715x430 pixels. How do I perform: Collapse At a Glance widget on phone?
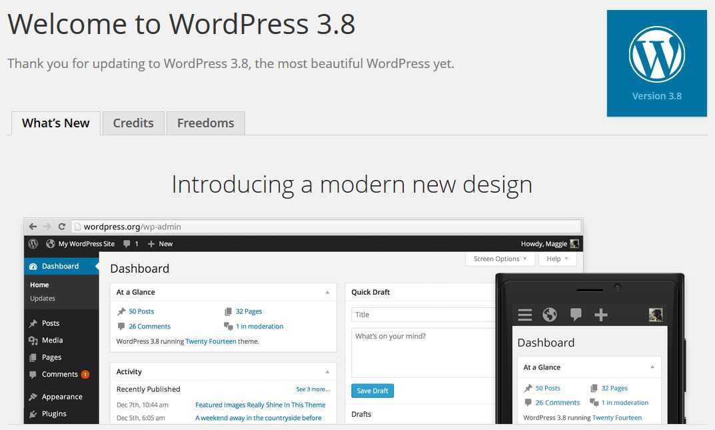tap(652, 367)
